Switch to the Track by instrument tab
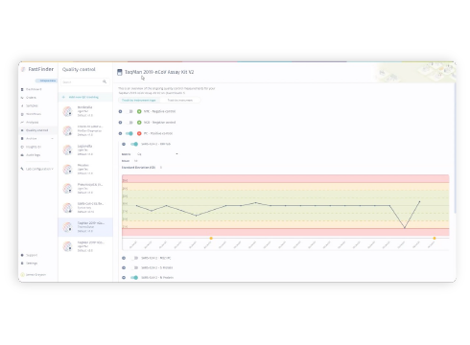The height and width of the screenshot is (345, 470). coord(180,101)
